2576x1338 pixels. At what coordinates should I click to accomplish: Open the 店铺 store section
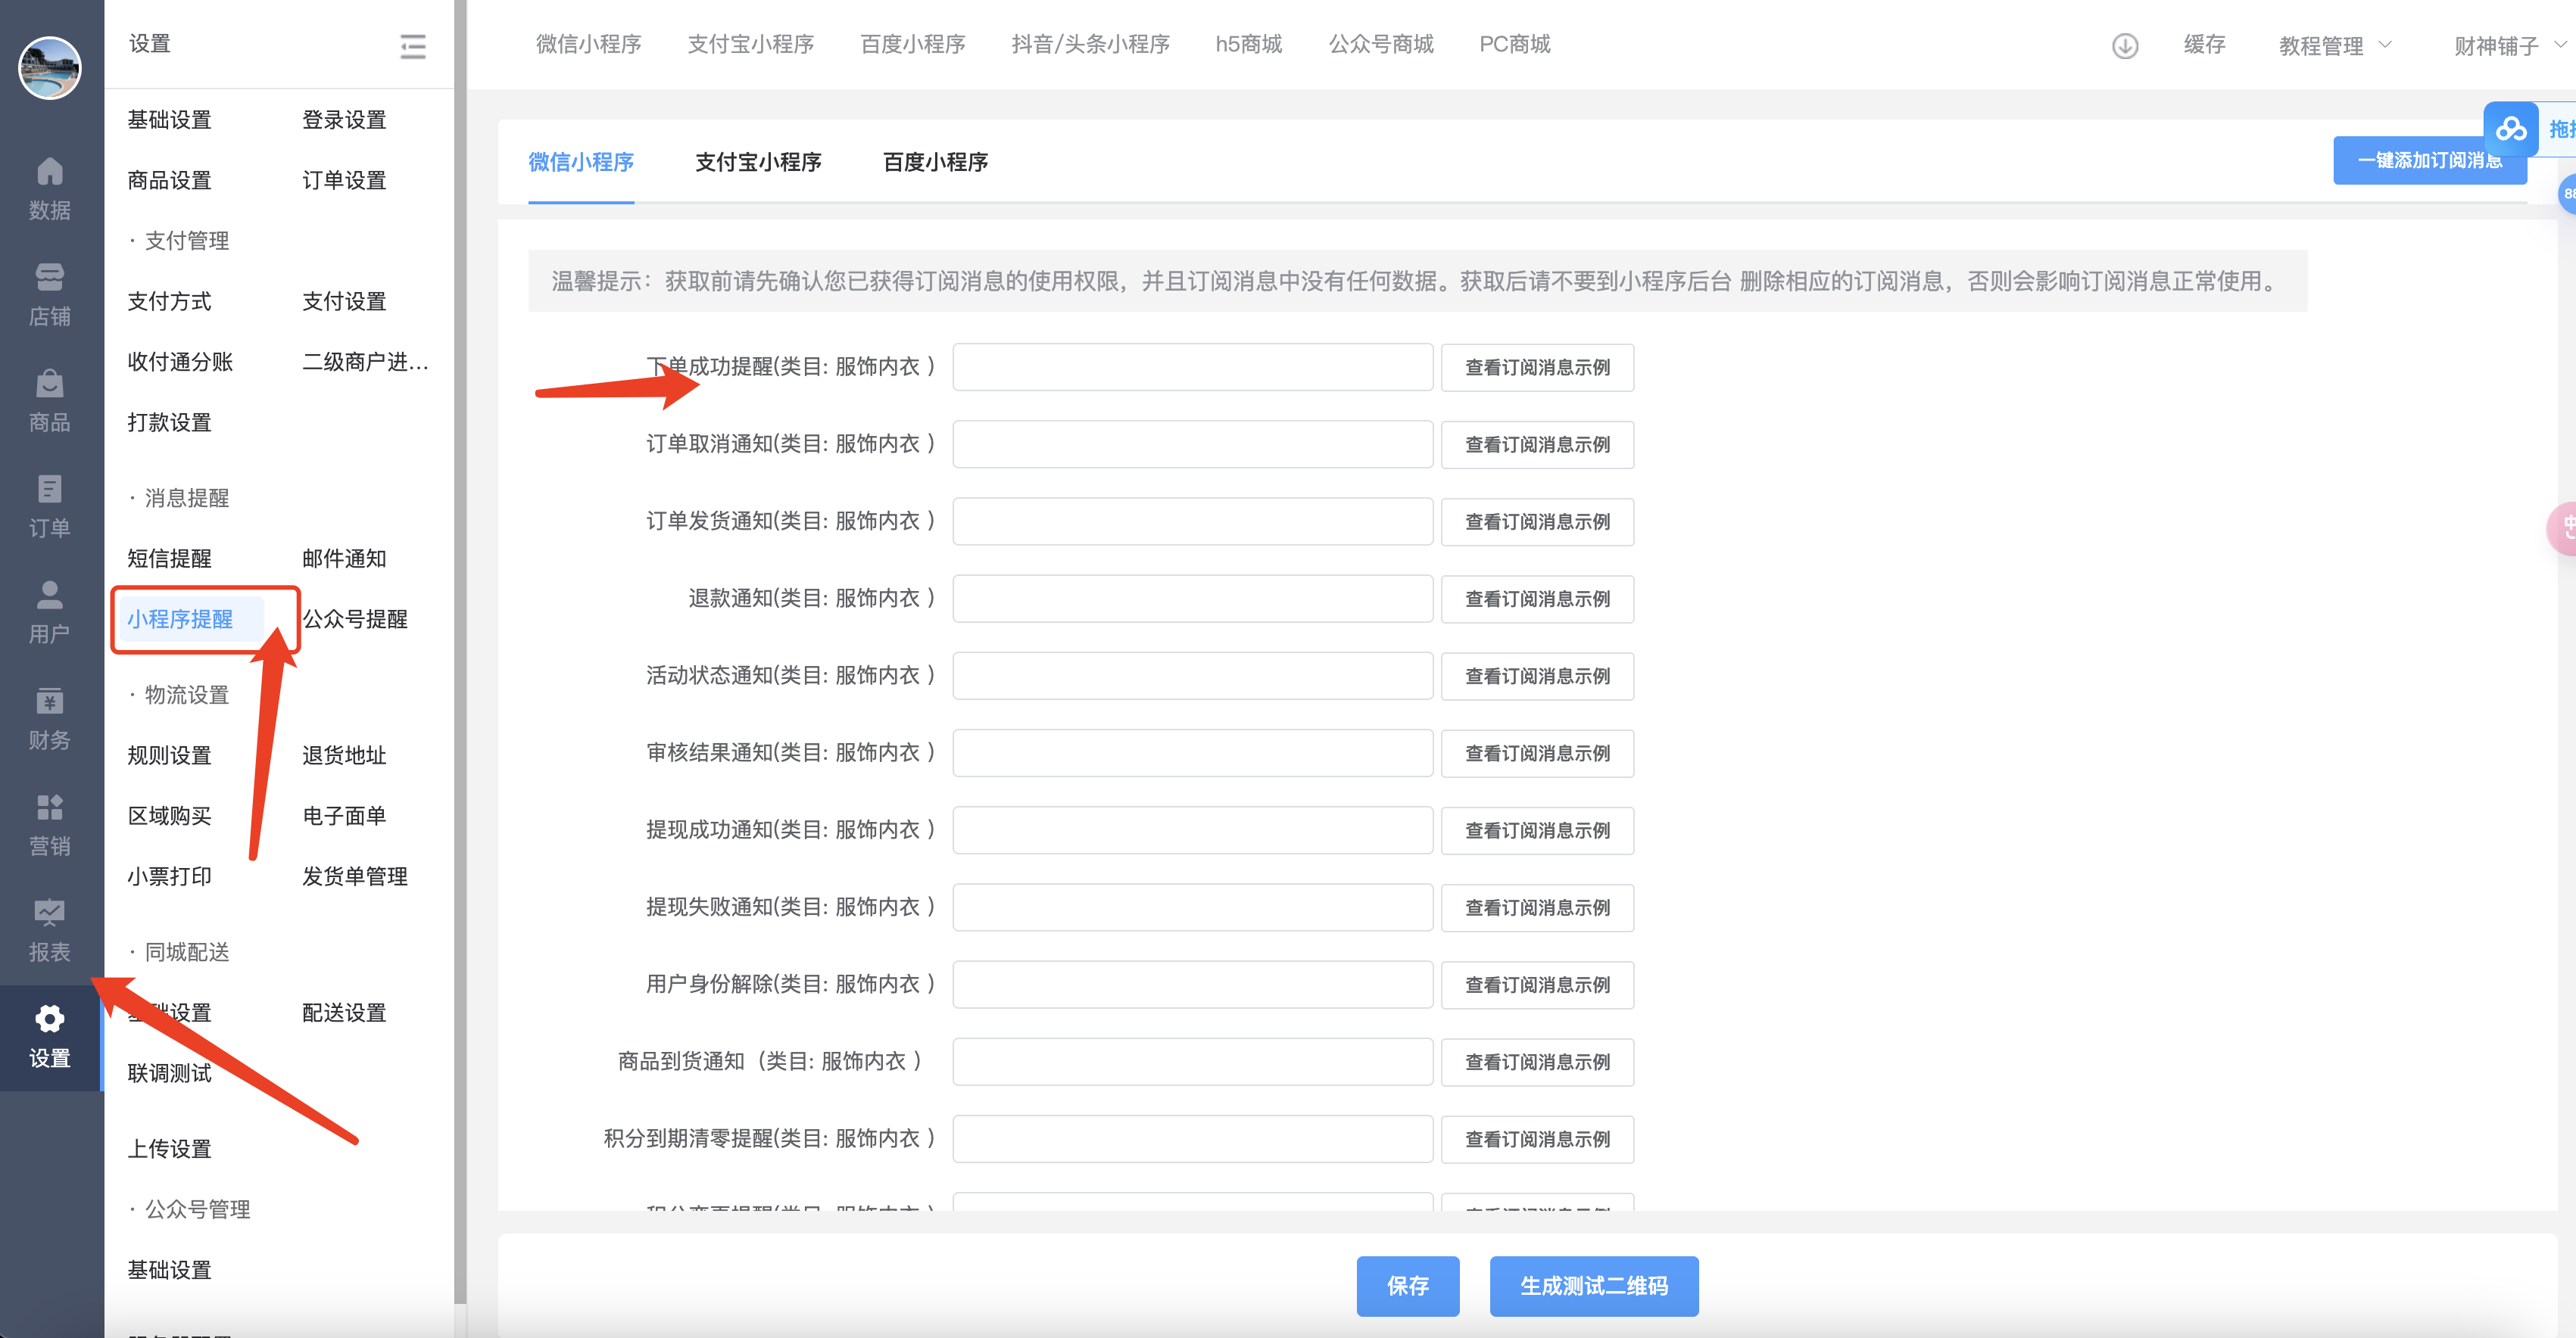[50, 295]
